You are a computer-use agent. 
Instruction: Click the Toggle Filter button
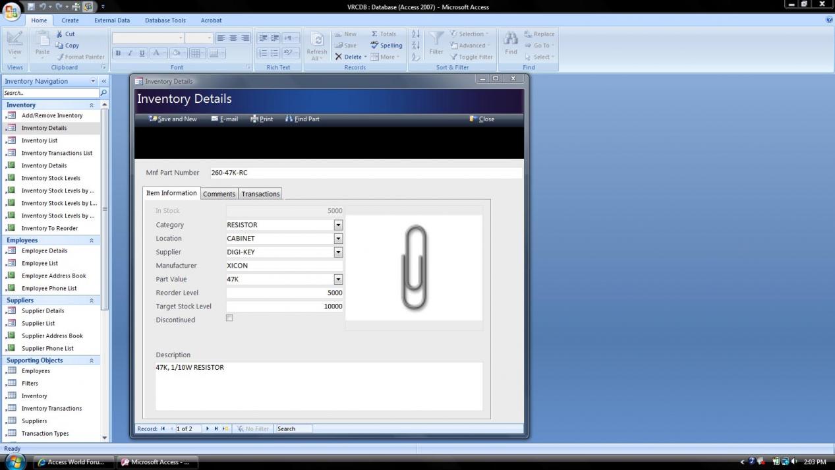coord(471,57)
